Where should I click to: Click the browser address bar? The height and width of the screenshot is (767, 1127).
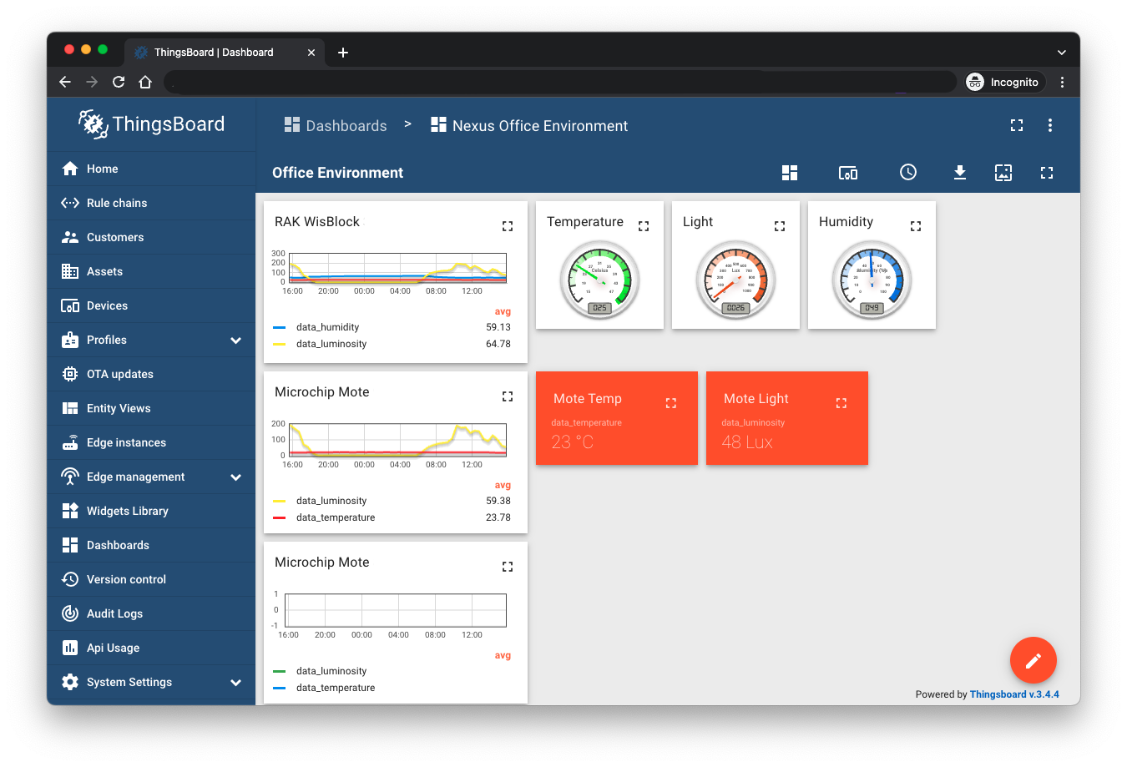tap(559, 82)
